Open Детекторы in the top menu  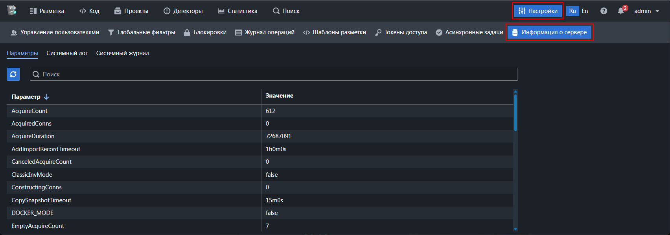tap(183, 11)
